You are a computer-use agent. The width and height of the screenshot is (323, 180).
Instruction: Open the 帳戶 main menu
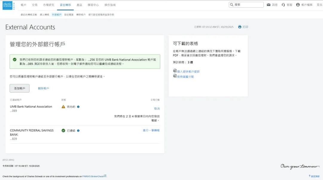coord(24,5)
